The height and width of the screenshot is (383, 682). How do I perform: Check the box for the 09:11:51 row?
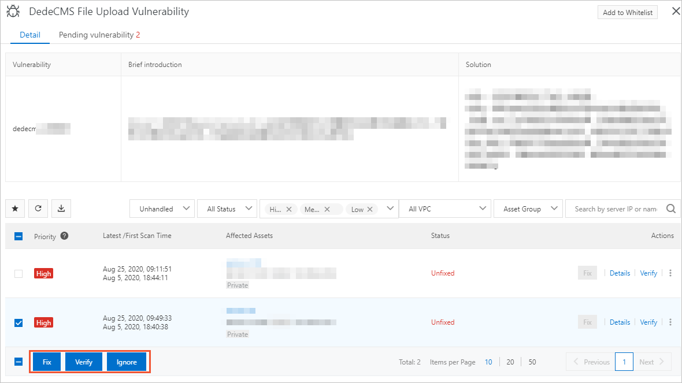point(18,273)
